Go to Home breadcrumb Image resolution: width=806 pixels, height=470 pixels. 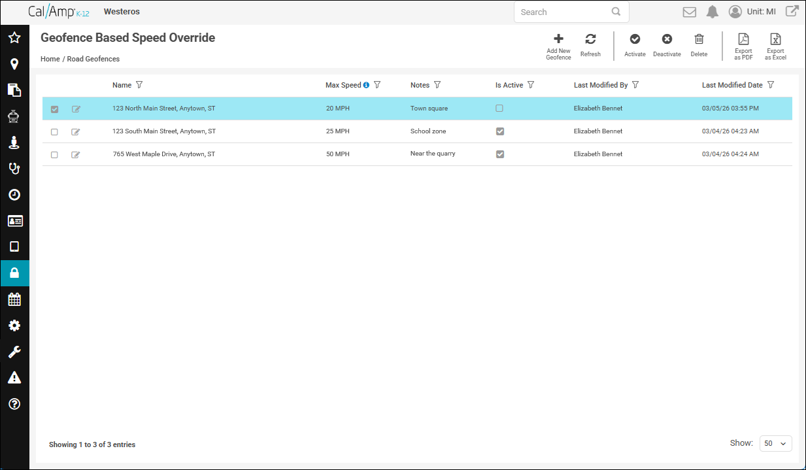point(50,59)
